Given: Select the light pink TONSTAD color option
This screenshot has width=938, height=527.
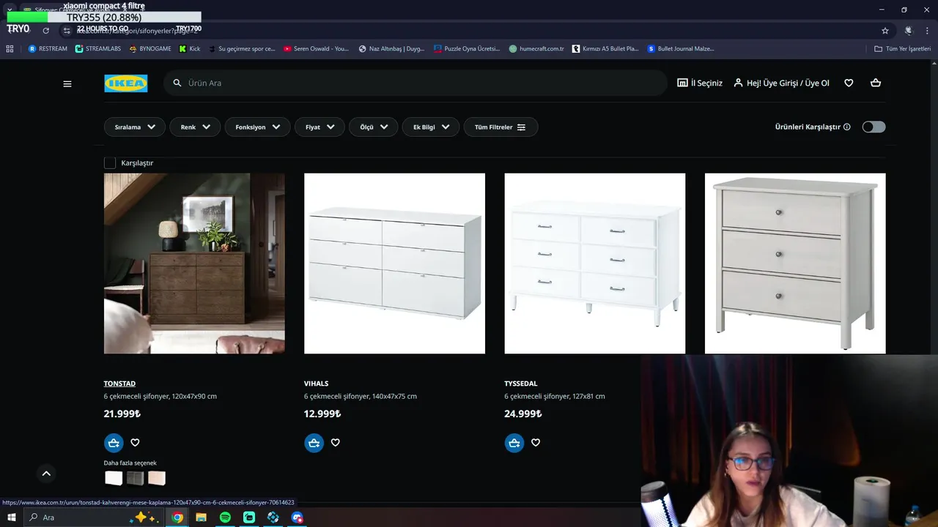Looking at the screenshot, I should pos(157,478).
